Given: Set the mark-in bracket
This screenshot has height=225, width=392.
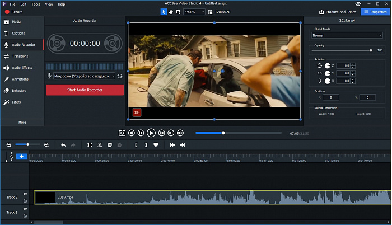Looking at the screenshot, I should pos(136,145).
